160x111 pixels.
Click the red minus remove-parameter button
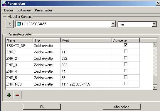17,95
